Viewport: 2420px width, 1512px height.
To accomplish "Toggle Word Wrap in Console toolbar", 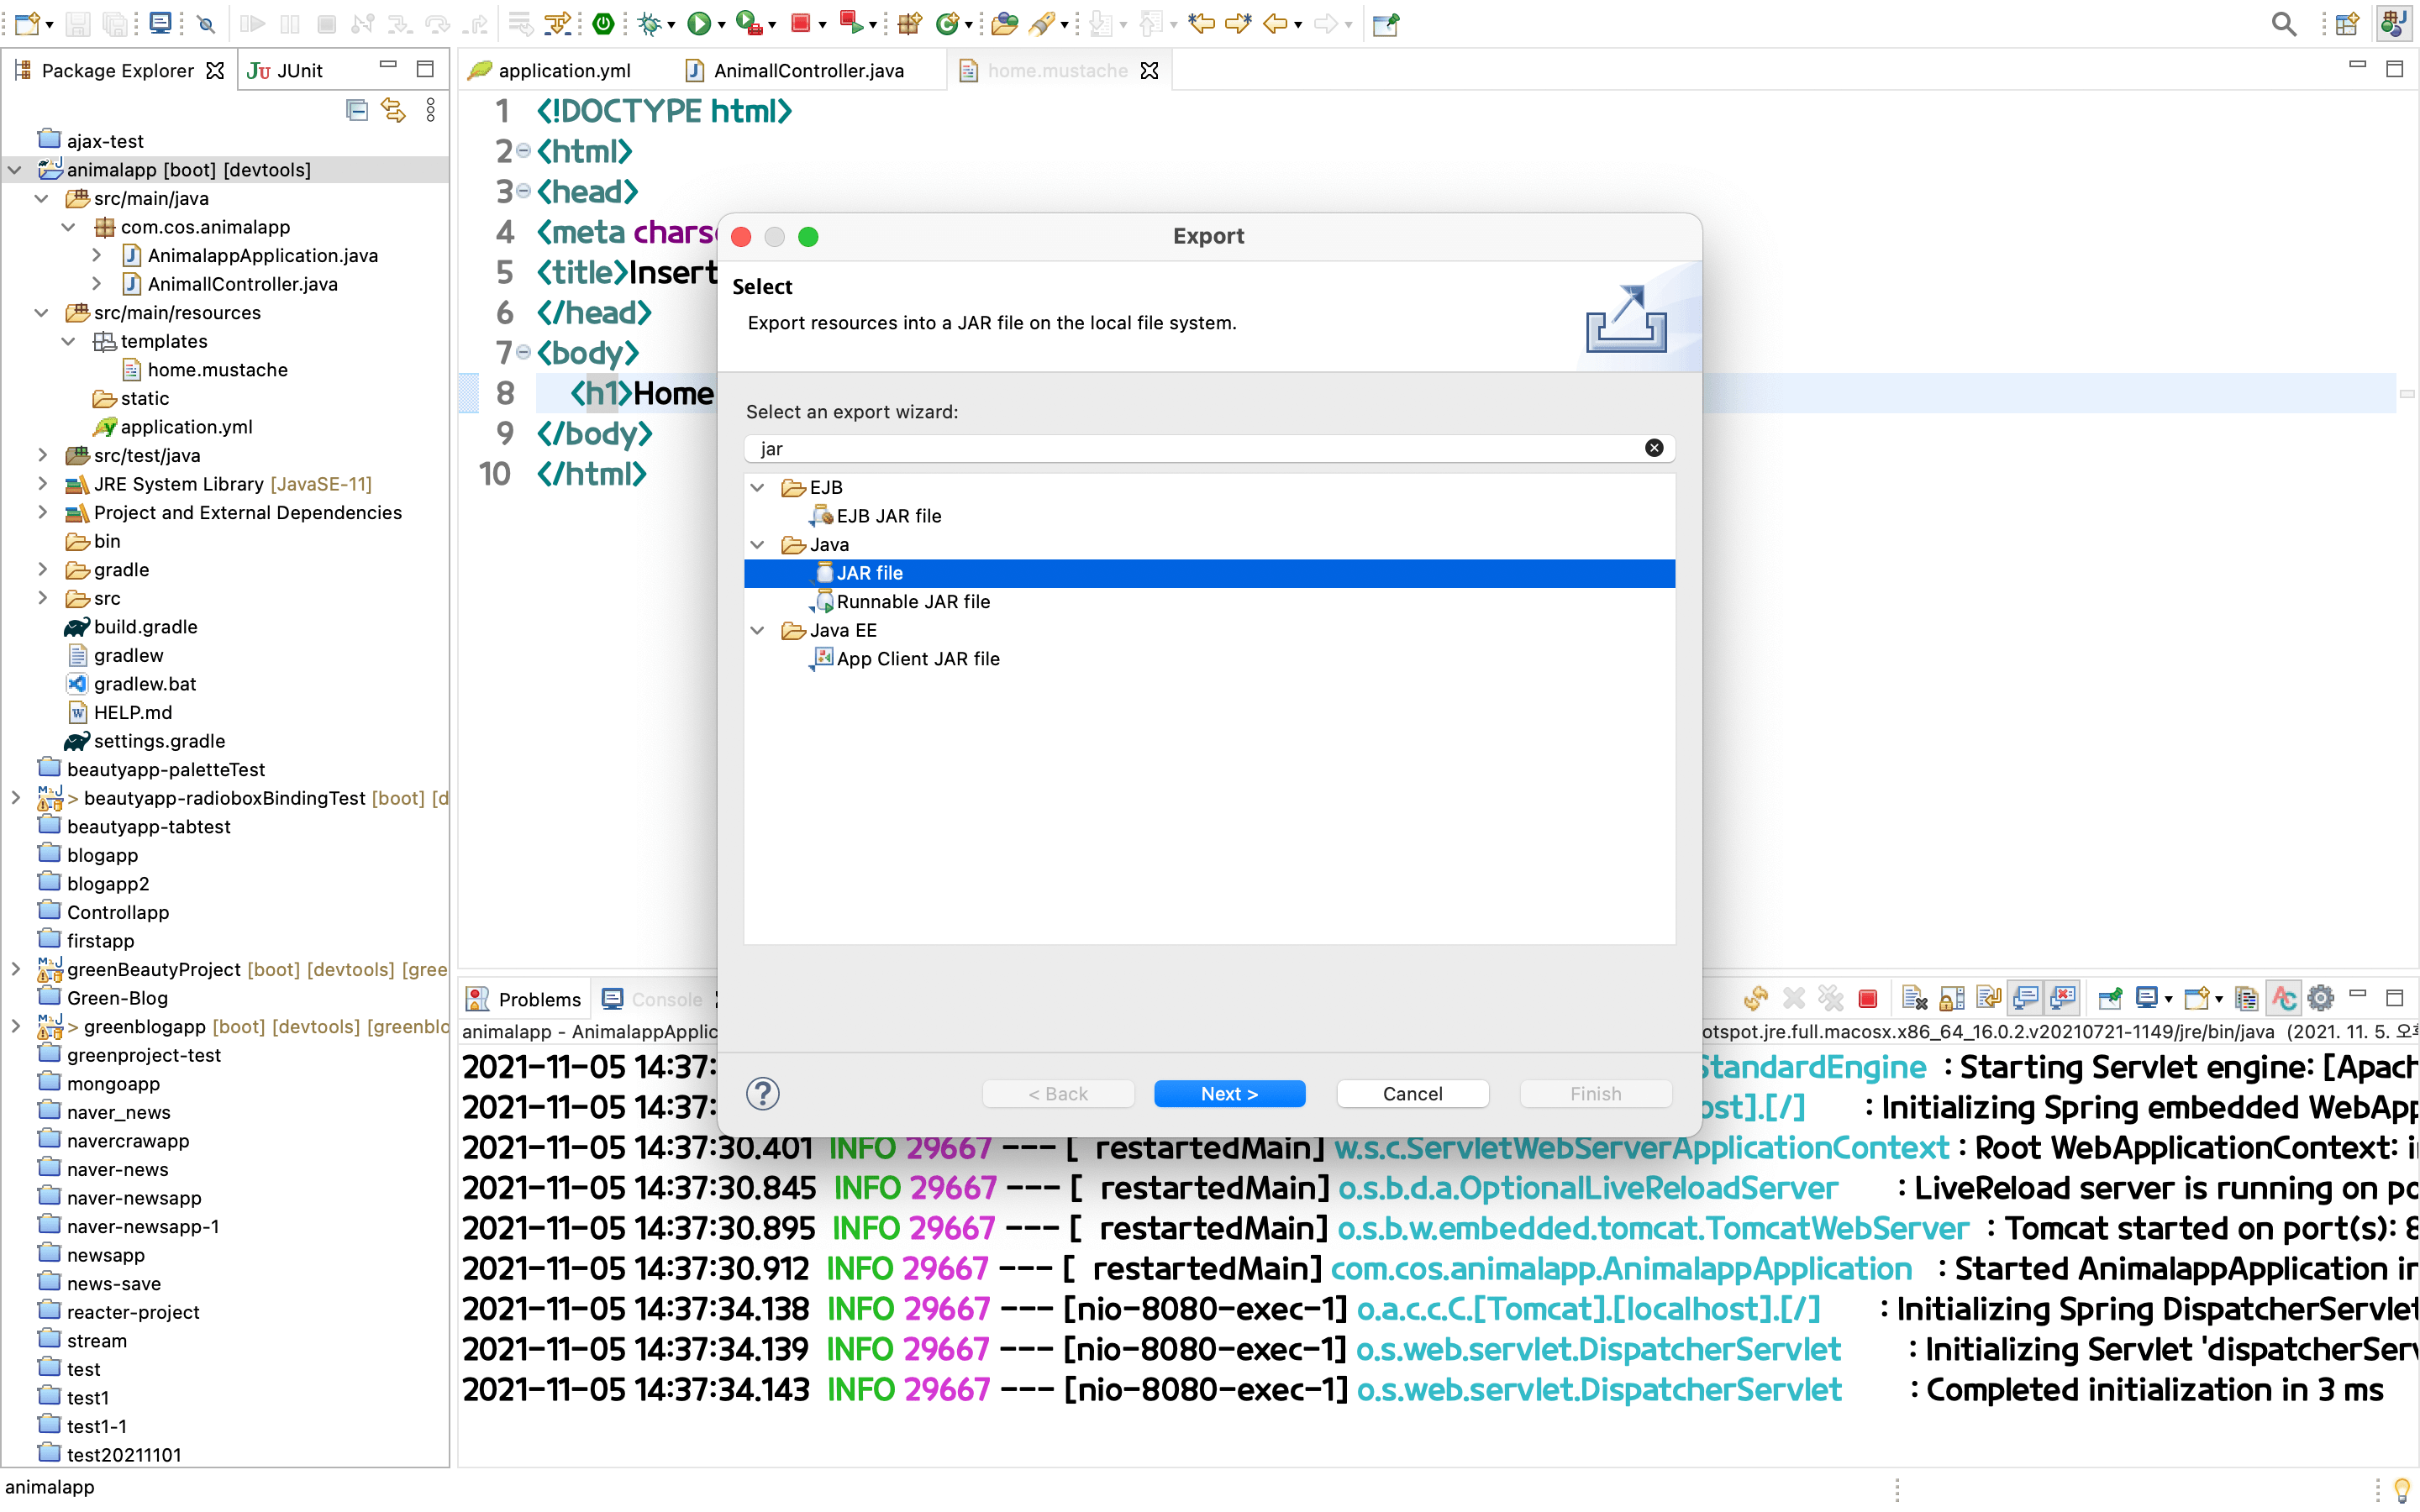I will pyautogui.click(x=1988, y=998).
